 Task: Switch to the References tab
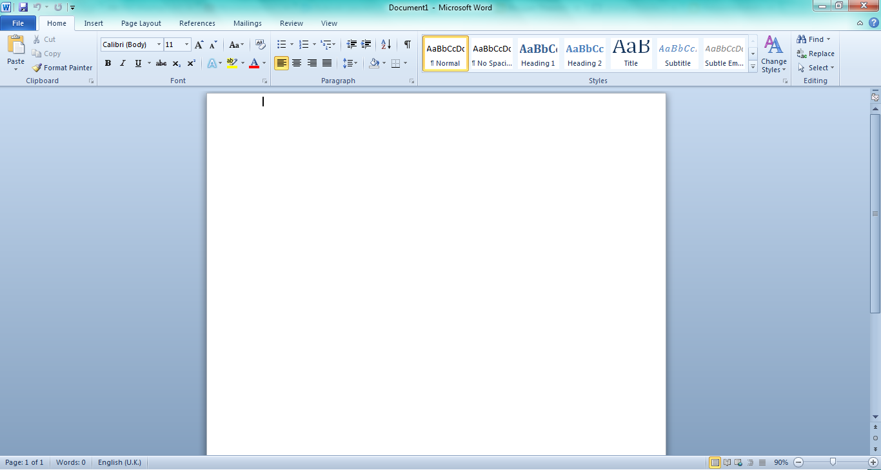(x=197, y=23)
